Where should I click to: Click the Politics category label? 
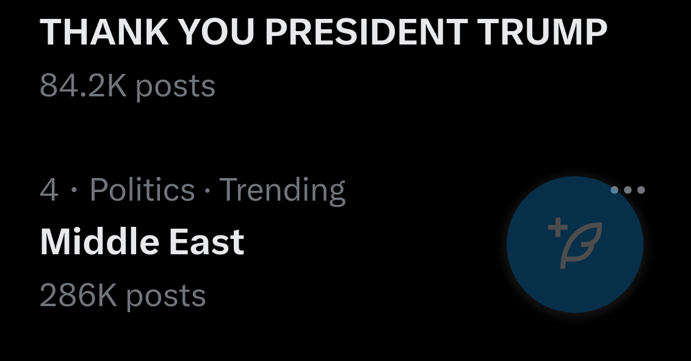click(x=142, y=190)
